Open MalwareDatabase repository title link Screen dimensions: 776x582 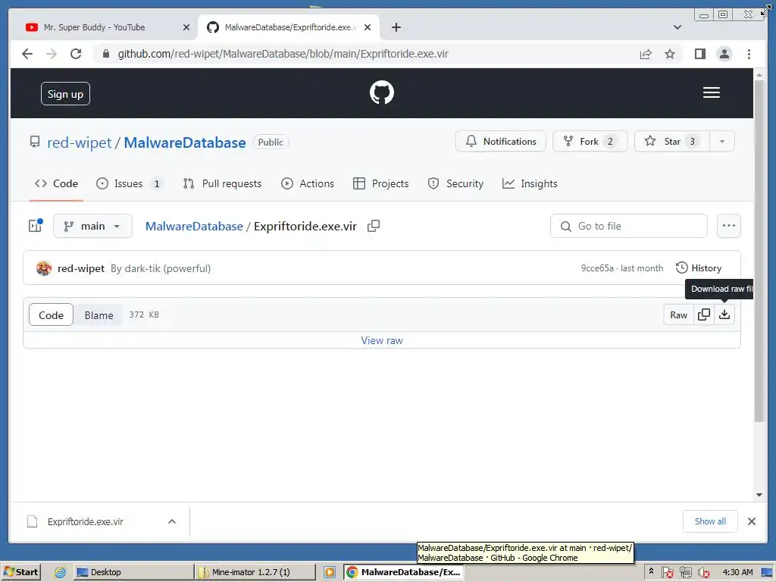click(x=185, y=142)
